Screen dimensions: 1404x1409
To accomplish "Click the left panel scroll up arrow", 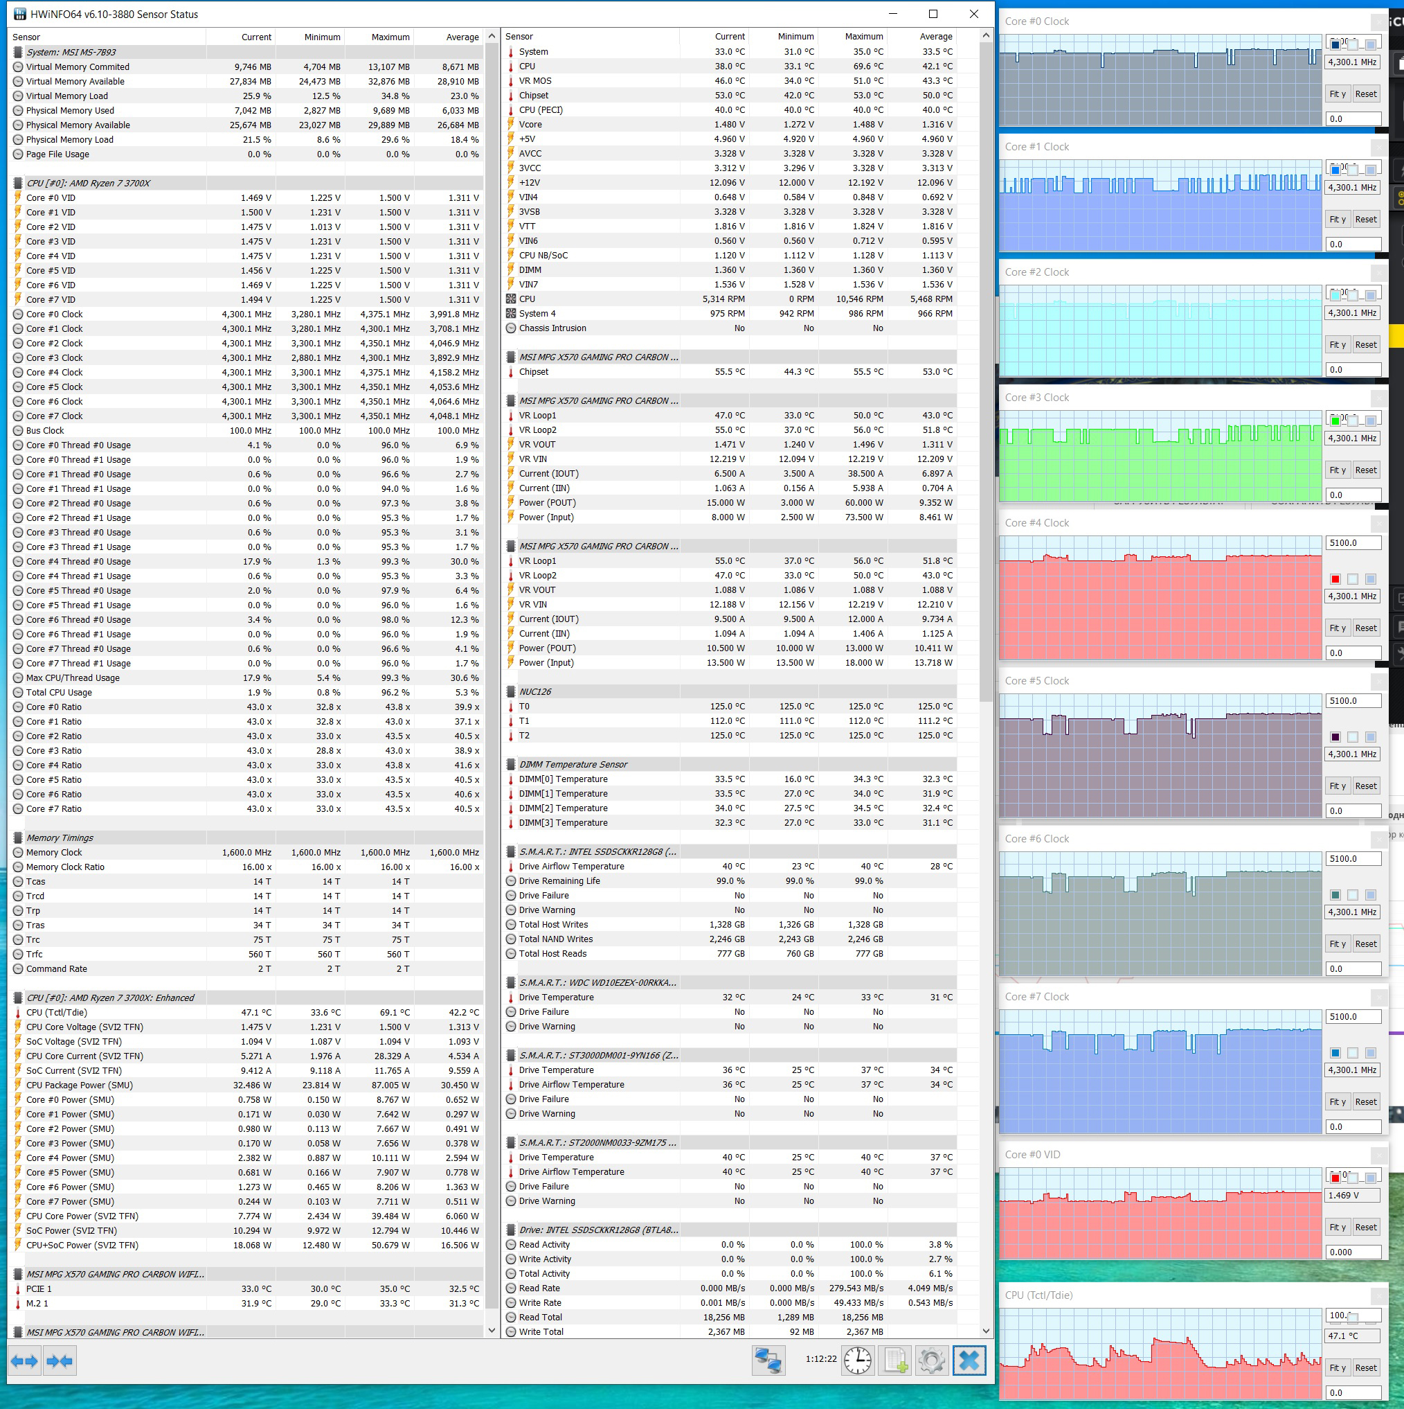I will pos(492,37).
